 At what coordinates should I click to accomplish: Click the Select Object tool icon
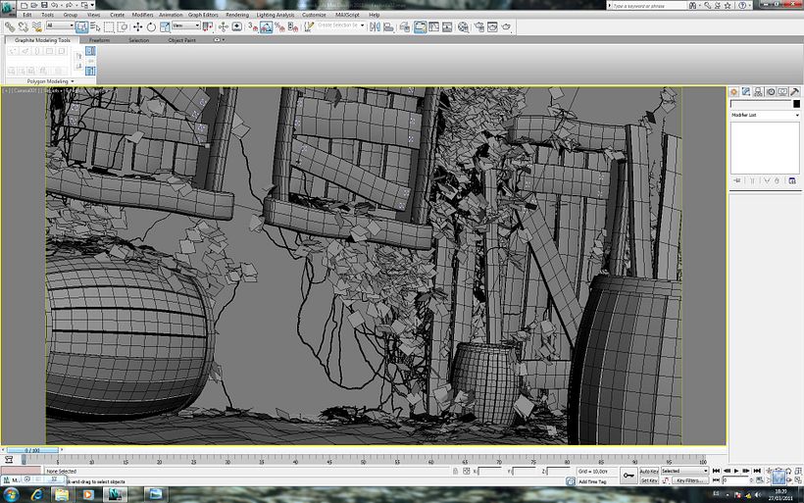(x=82, y=27)
